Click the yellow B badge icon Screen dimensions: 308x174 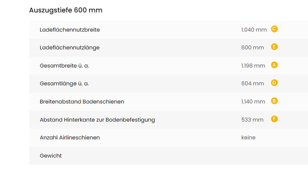click(274, 101)
